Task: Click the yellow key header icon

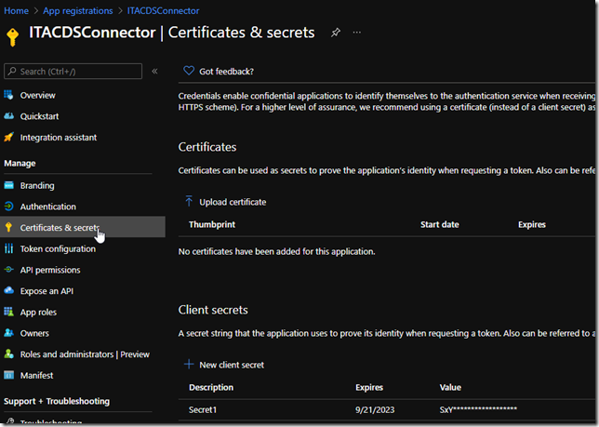Action: coord(13,37)
